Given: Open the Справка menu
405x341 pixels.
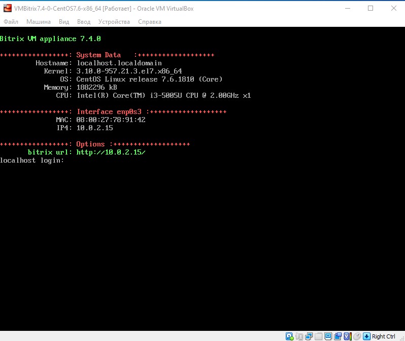Looking at the screenshot, I should tap(150, 22).
